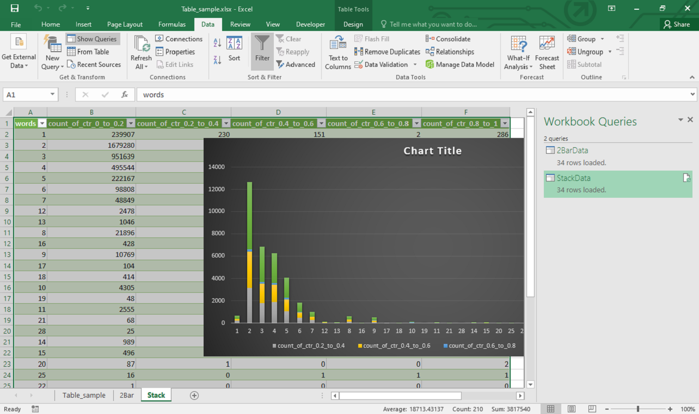Click Properties in Connections group
This screenshot has height=414, width=699.
click(x=175, y=52)
